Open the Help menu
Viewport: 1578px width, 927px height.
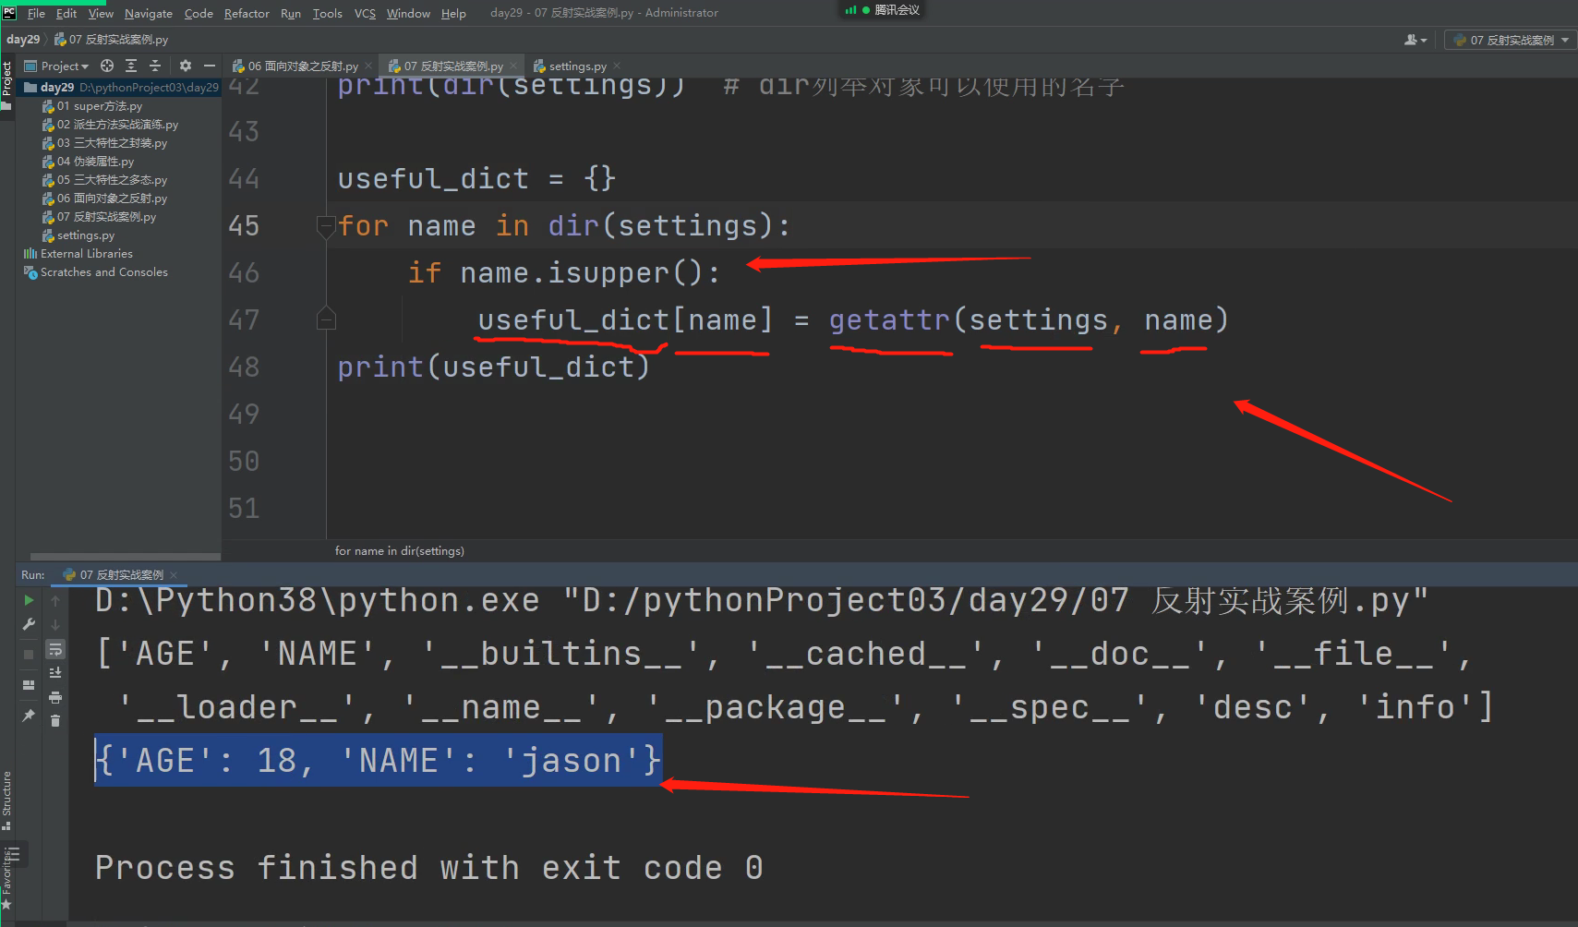point(453,13)
